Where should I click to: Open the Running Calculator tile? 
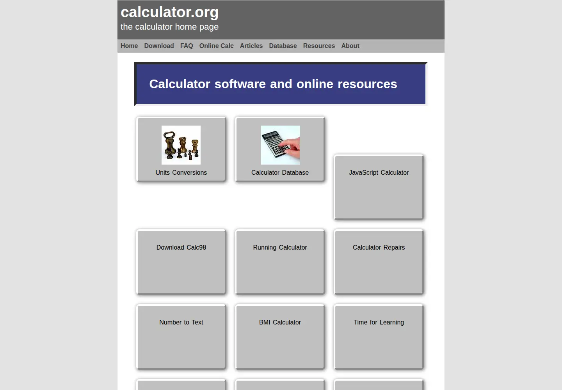pyautogui.click(x=280, y=262)
